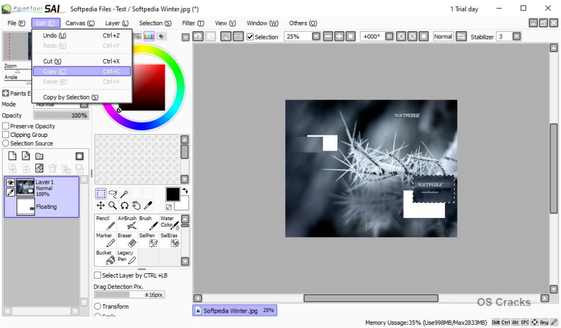The width and height of the screenshot is (561, 328).
Task: Toggle transparent color checker icon
Action: (169, 207)
